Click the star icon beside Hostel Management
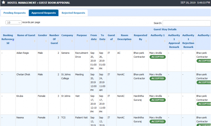Image resolution: width=211 pixels, height=126 pixels. coord(3,3)
